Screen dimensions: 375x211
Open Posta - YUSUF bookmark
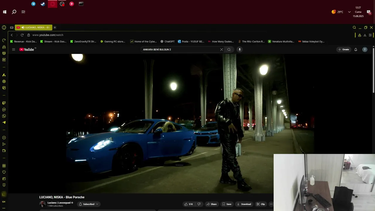191,42
